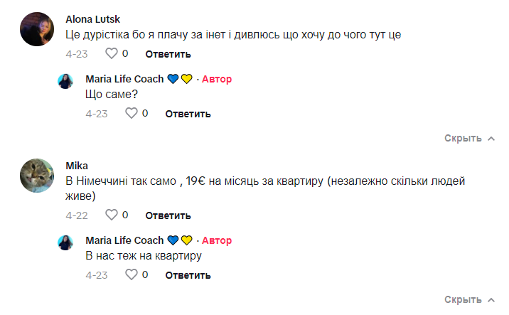Open Maria Life Coach name in first reply

click(124, 79)
